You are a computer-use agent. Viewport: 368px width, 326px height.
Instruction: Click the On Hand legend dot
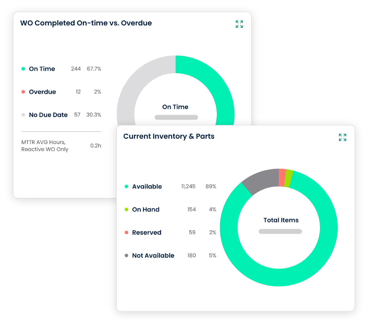point(126,209)
